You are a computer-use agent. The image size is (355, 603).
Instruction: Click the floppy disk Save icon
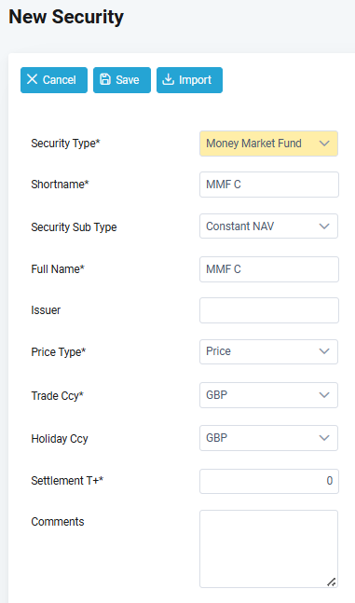point(105,79)
